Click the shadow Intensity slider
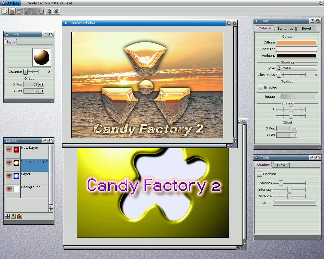 click(289, 190)
